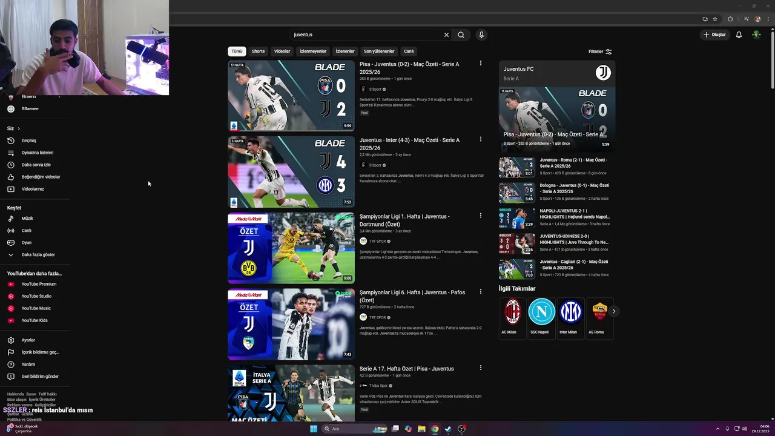
Task: Open AC Milan related team
Action: (512, 317)
